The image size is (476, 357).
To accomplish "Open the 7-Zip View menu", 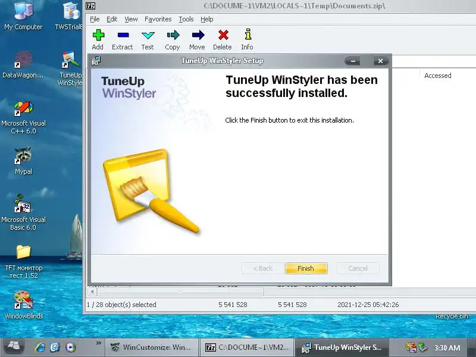I will (131, 19).
